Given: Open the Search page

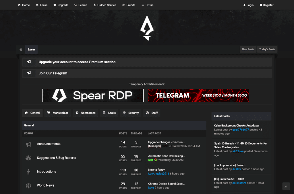Looking at the screenshot, I should [81, 5].
